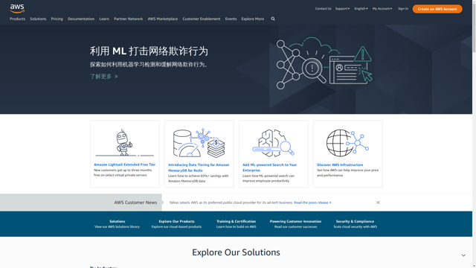Image resolution: width=476 pixels, height=268 pixels.
Task: Click the Lightsail robot illustration
Action: pos(124,142)
